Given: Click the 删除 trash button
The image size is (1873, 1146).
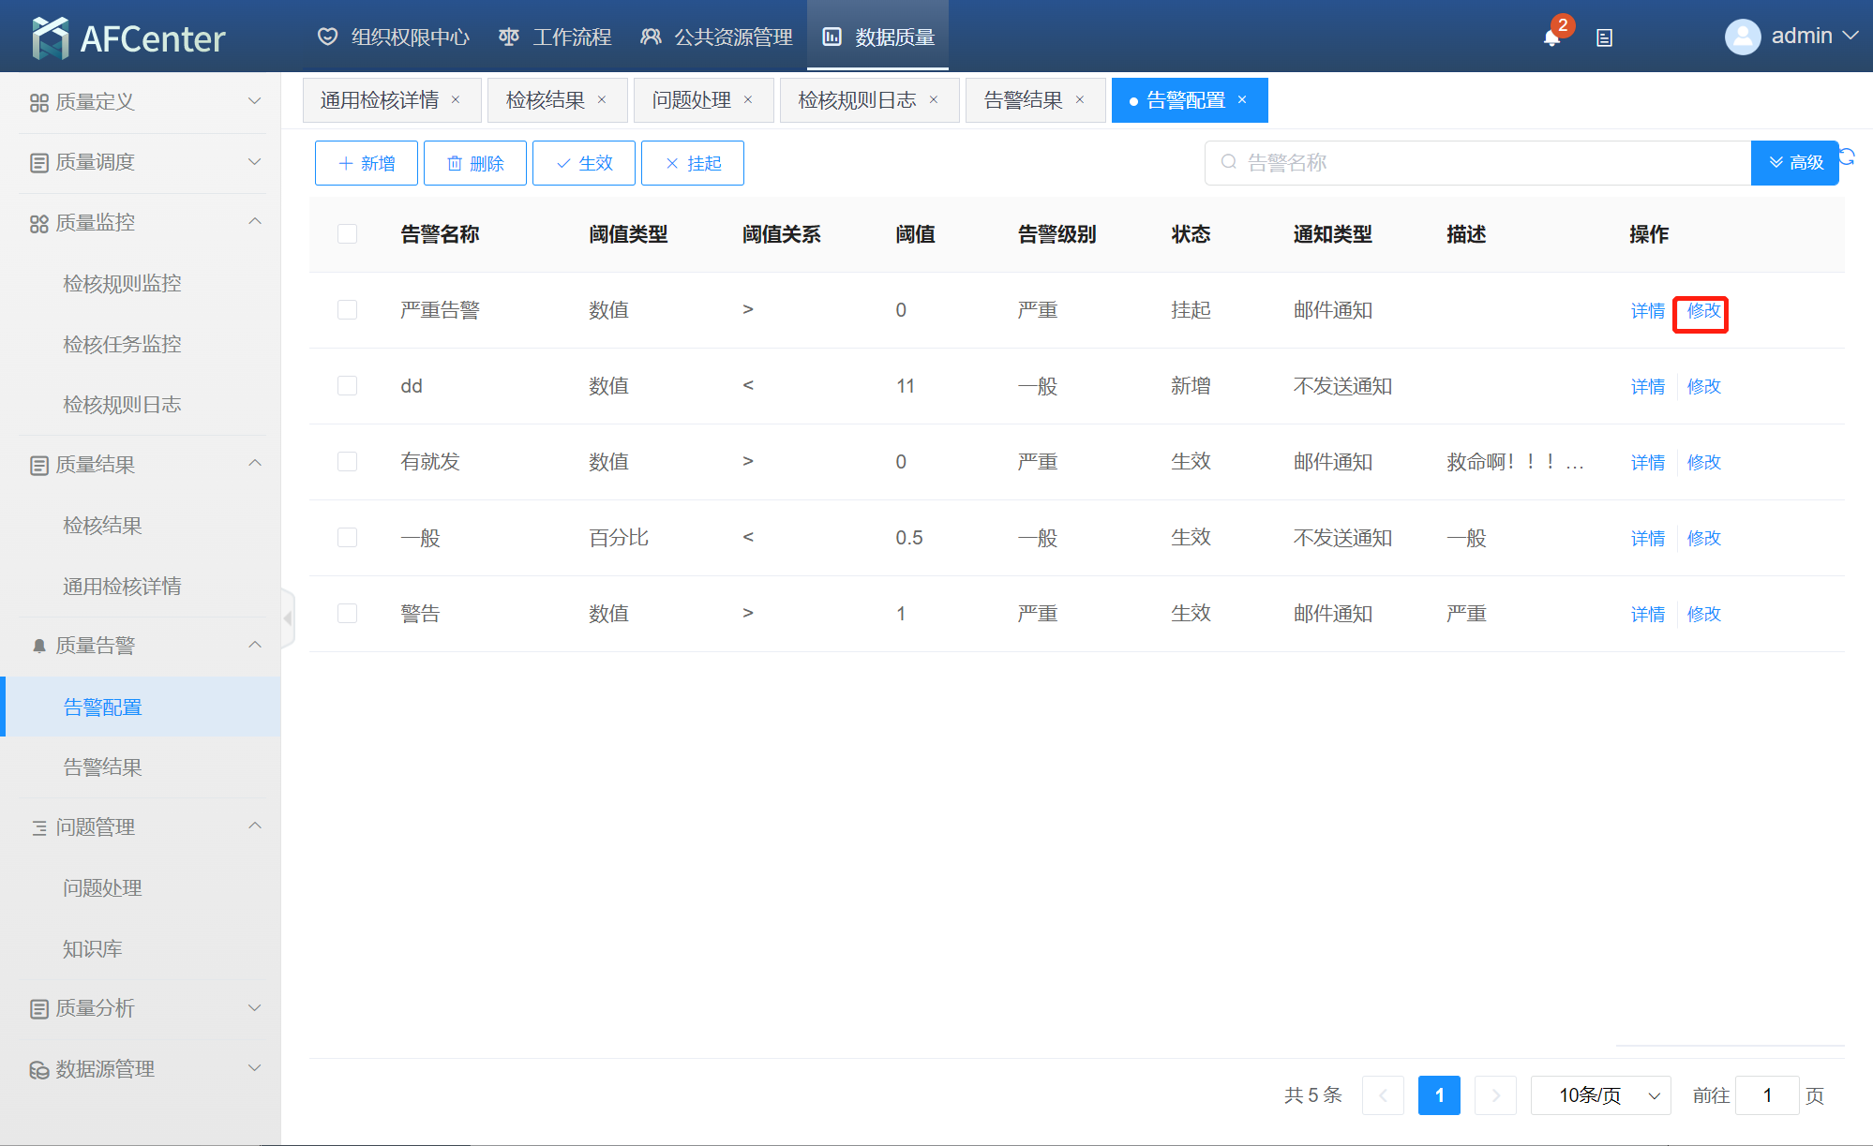Looking at the screenshot, I should (x=475, y=163).
